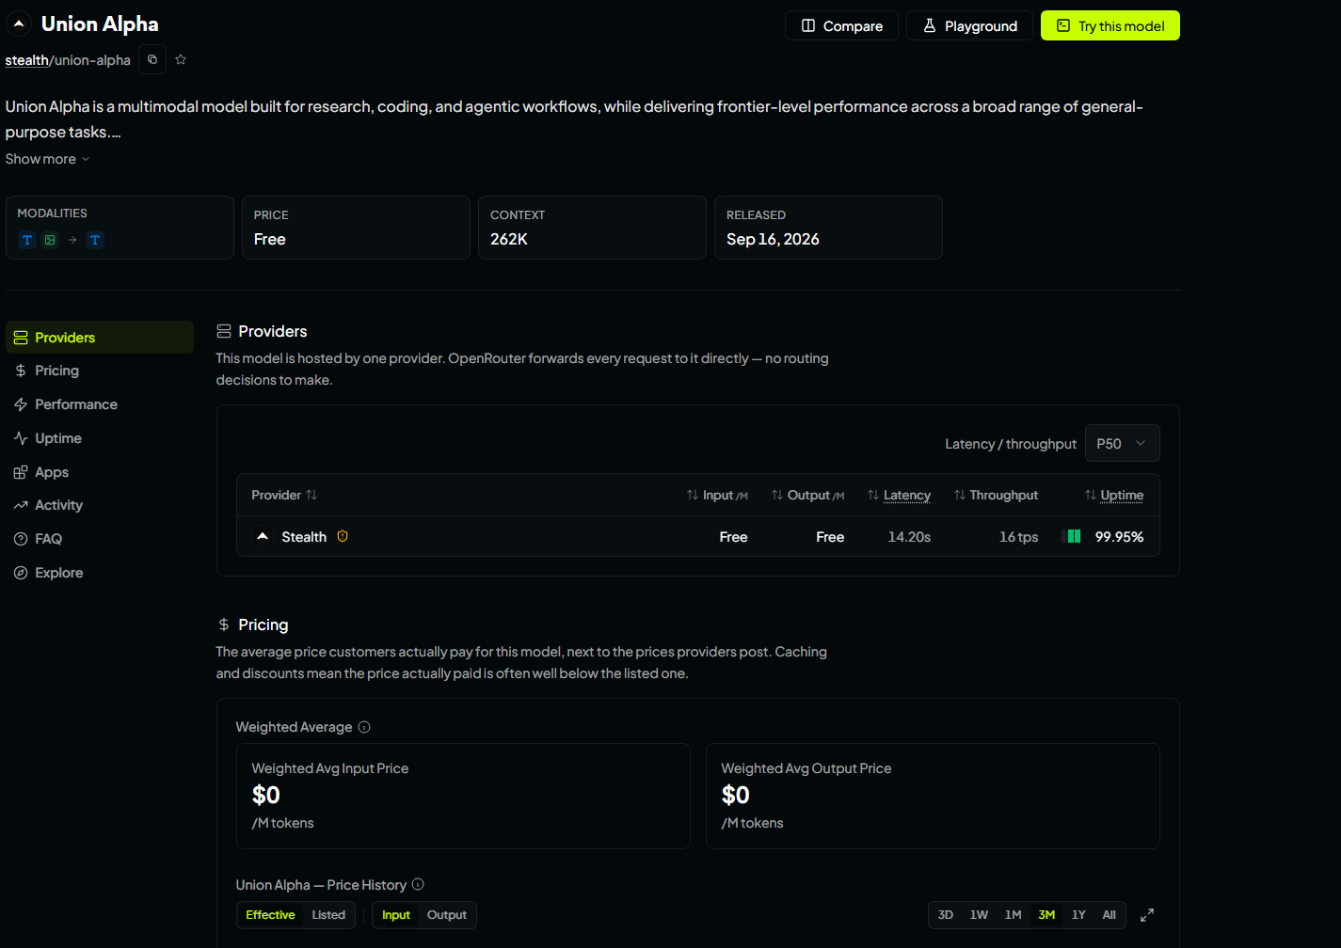Viewport: 1341px width, 948px height.
Task: Open the Price History info icon
Action: [x=418, y=884]
